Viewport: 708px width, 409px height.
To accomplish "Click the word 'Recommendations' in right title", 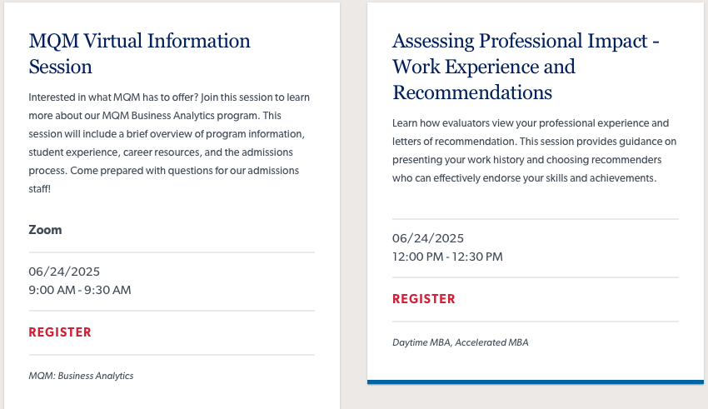I will [x=472, y=92].
